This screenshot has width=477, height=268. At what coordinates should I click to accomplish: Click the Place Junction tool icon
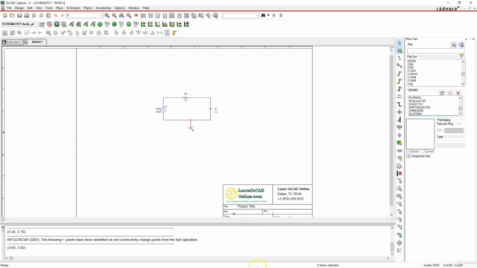(x=399, y=112)
